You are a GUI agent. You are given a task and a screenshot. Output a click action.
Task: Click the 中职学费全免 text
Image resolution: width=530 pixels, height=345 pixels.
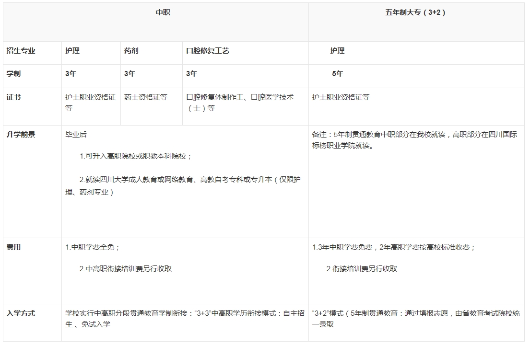pos(93,247)
